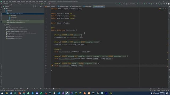
Task: Switch to the Usuario.java editor tab
Action: click(87, 6)
